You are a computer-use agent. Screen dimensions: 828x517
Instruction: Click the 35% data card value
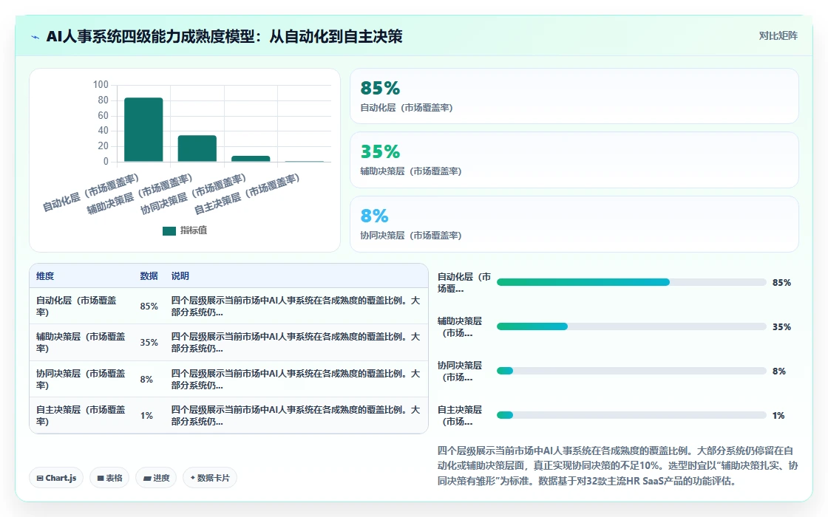(x=380, y=152)
